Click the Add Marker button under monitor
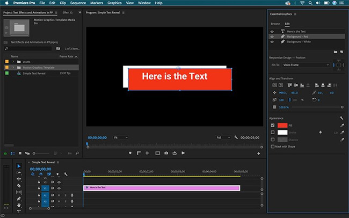The image size is (349, 218). point(130,153)
